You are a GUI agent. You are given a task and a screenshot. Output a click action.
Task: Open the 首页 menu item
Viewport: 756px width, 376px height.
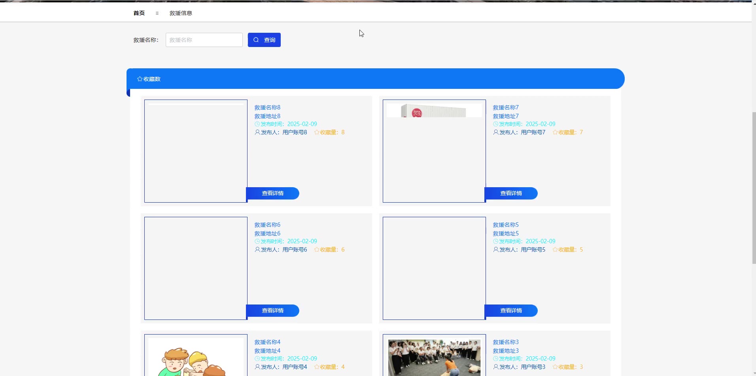pos(139,13)
